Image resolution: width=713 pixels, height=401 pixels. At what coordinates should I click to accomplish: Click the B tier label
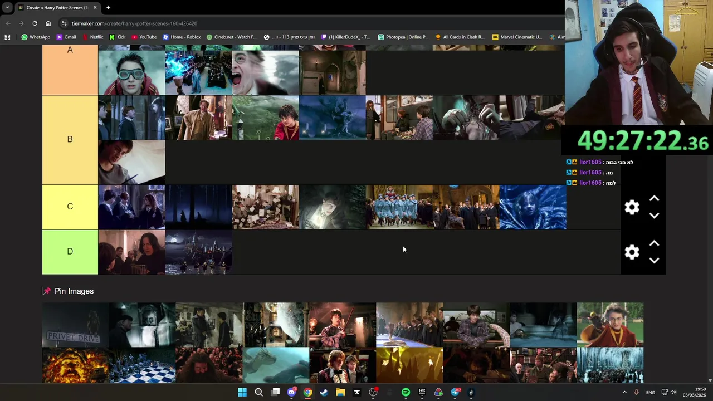[x=70, y=139]
